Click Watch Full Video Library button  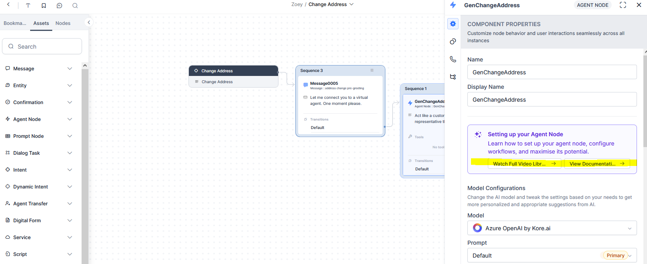pos(524,164)
